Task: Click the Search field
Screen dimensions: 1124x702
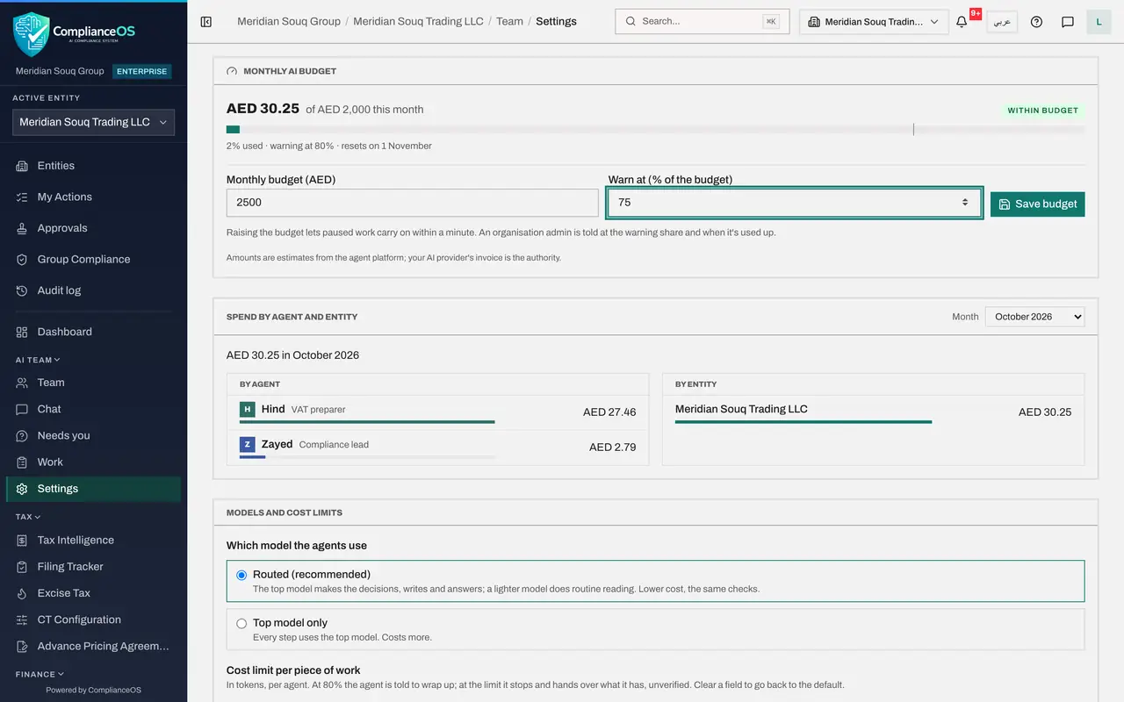Action: point(702,21)
